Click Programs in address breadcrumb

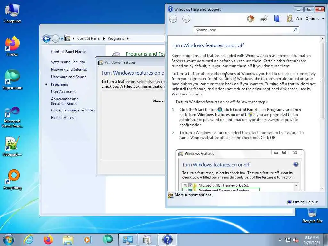pyautogui.click(x=116, y=38)
